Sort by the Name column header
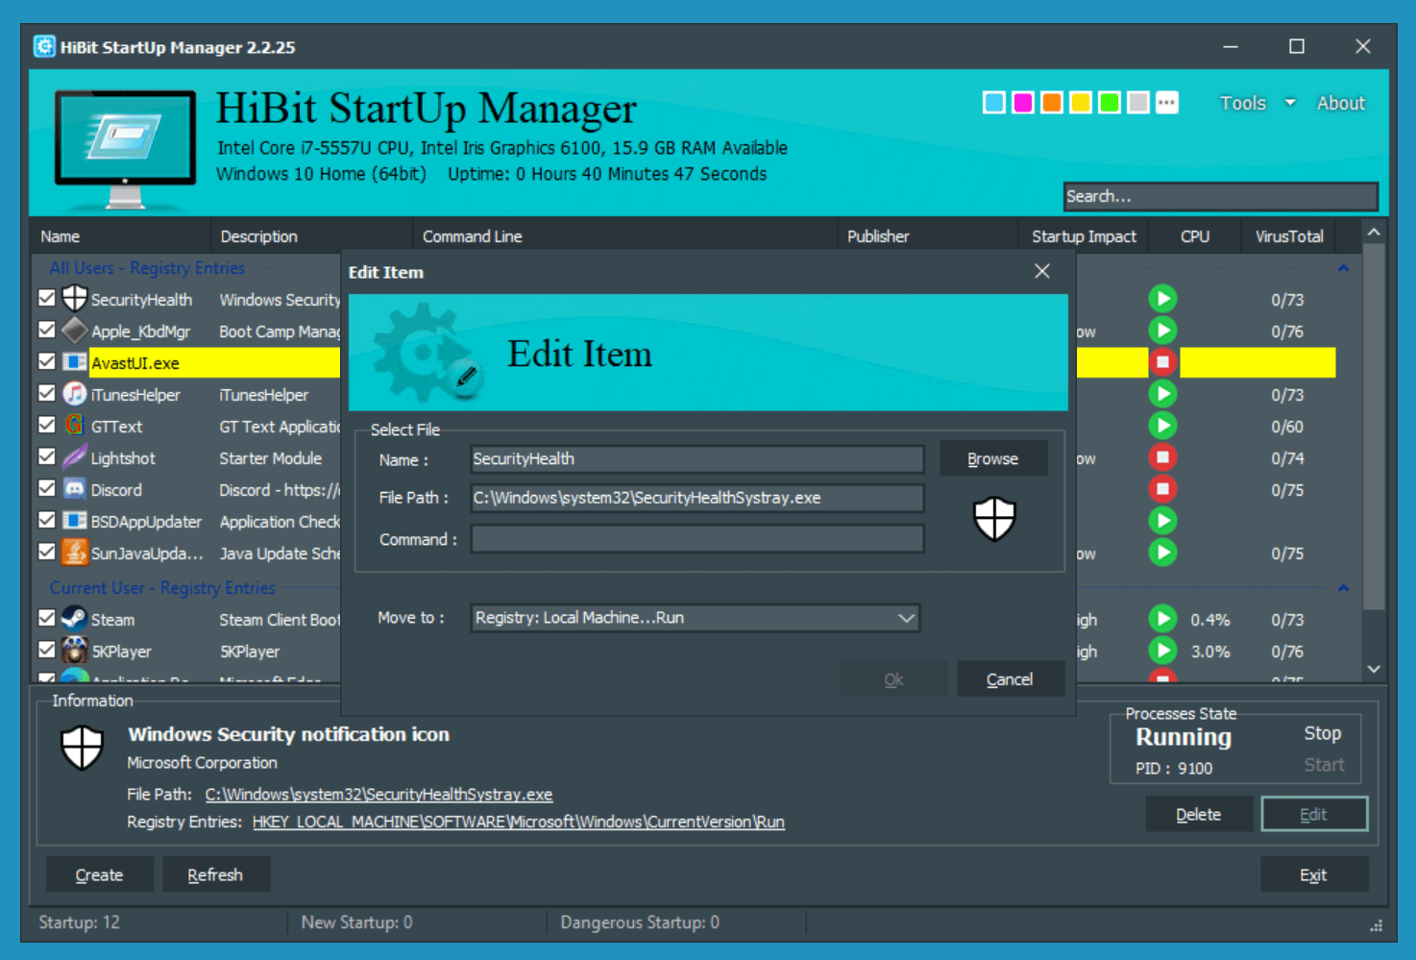Image resolution: width=1416 pixels, height=960 pixels. coord(120,236)
